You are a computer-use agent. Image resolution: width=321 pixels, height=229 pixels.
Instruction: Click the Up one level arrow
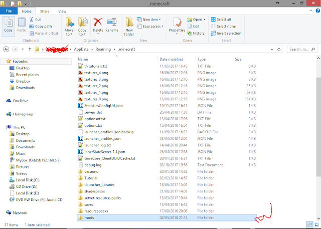30,49
